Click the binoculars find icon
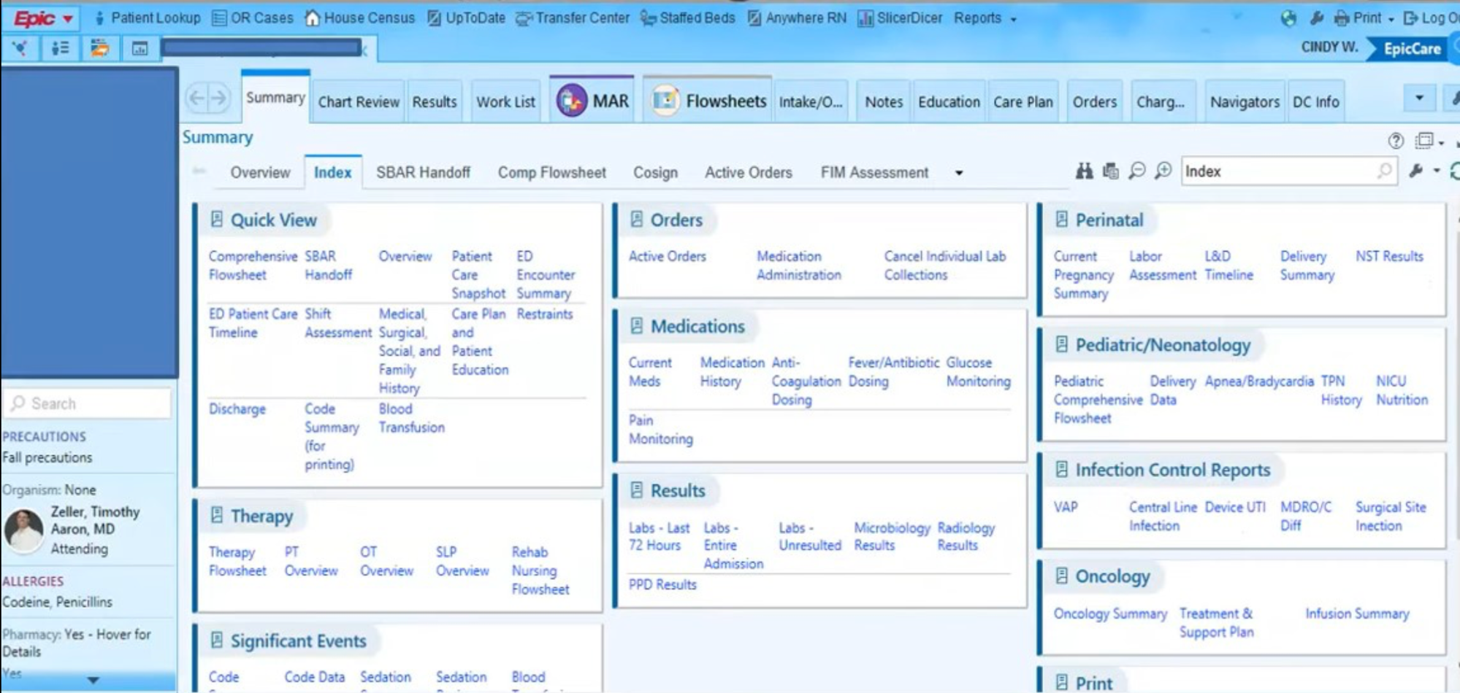 coord(1084,171)
